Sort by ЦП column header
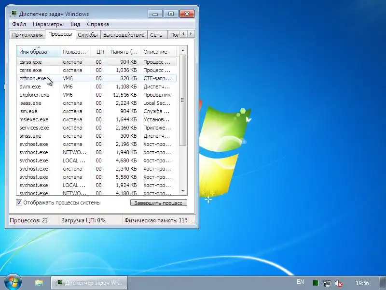The image size is (386, 290). [x=99, y=52]
